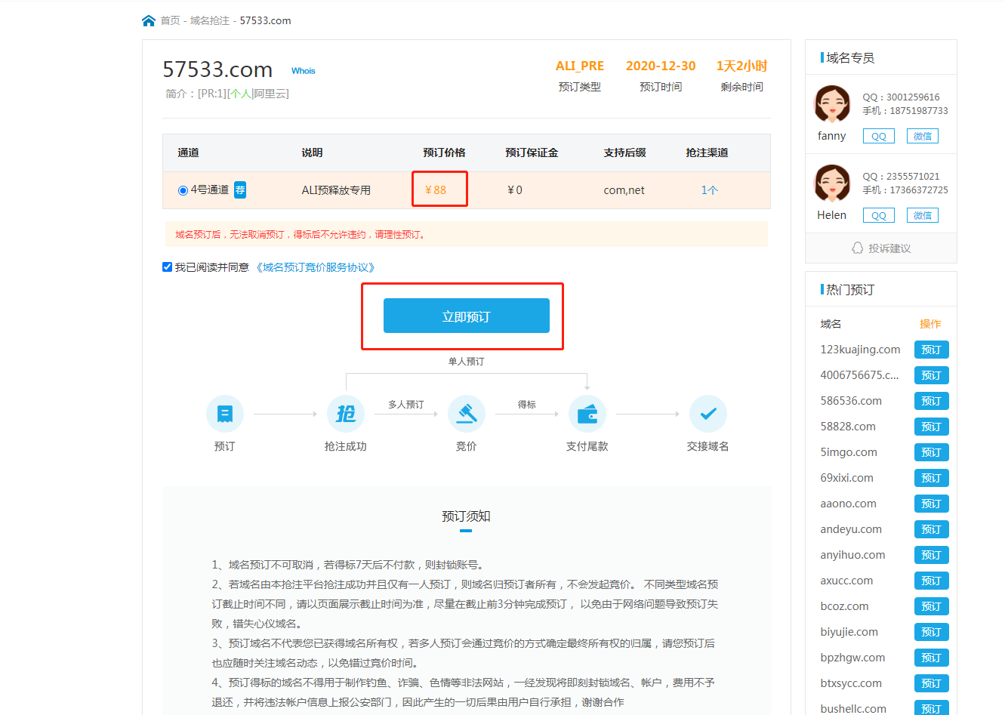Toggle the 我已阅读并同意 agreement checkbox
The width and height of the screenshot is (1005, 715).
point(168,267)
